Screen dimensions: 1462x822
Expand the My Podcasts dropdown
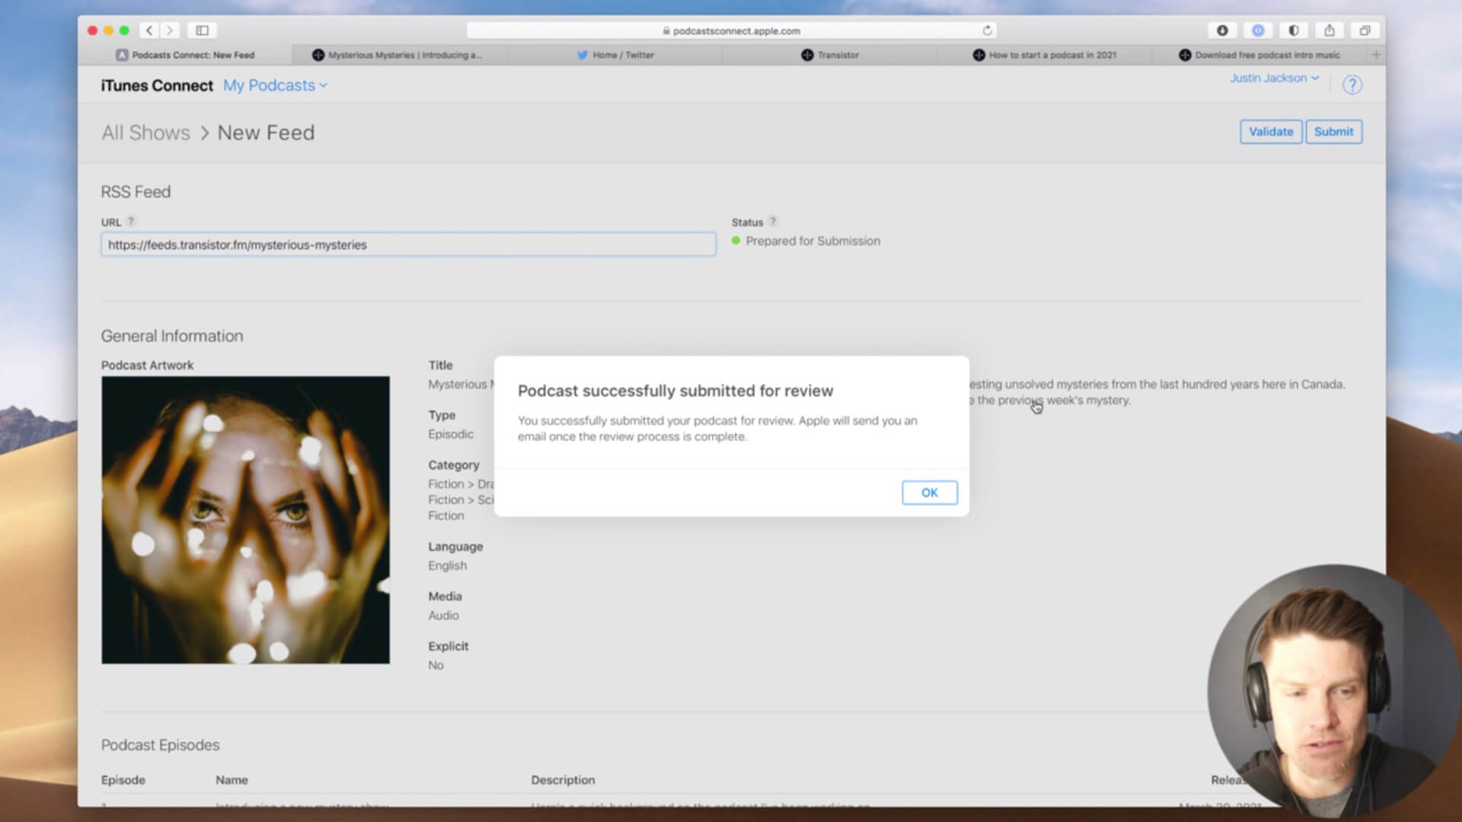click(x=275, y=85)
